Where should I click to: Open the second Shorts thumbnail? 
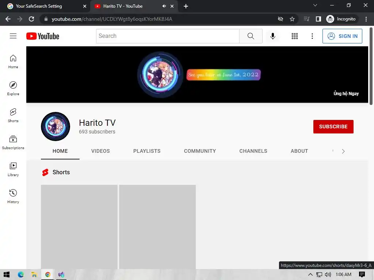(x=157, y=227)
